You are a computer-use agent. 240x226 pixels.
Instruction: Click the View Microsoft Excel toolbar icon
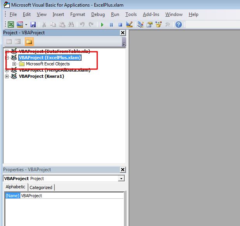click(x=11, y=25)
